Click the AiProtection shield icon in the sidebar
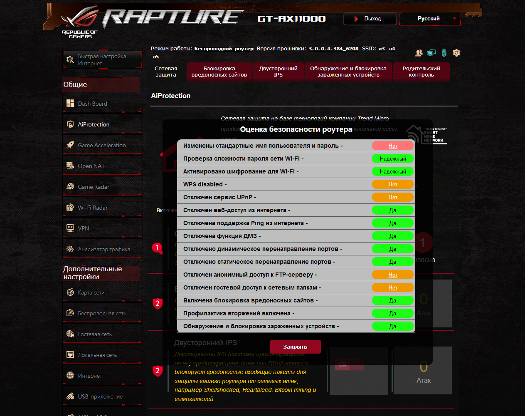 70,124
